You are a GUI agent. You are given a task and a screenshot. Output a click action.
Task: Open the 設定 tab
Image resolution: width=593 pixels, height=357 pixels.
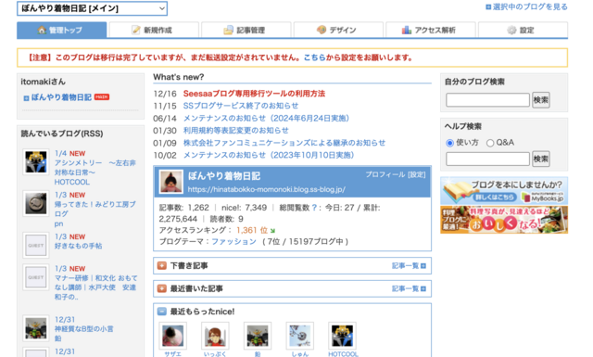click(x=523, y=30)
